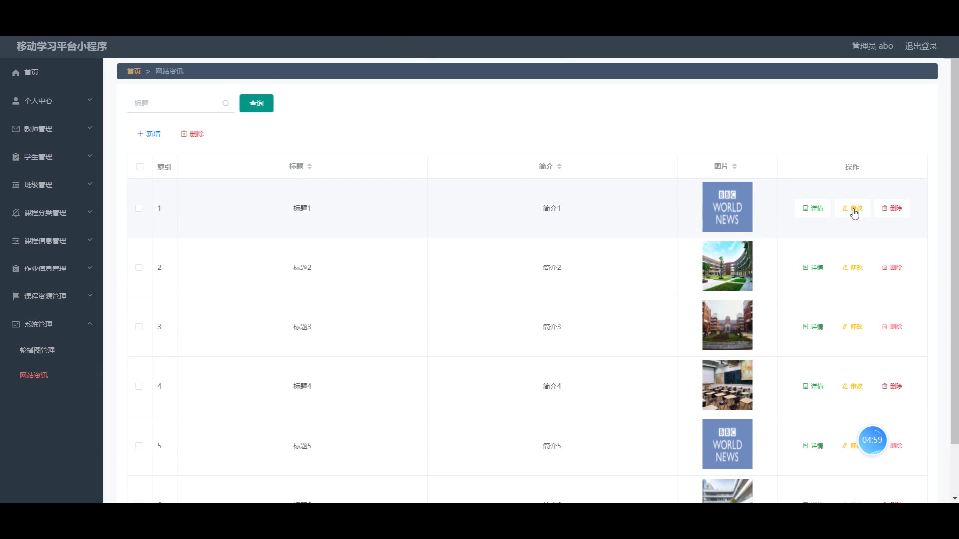Image resolution: width=959 pixels, height=539 pixels.
Task: Expand the 个人中心 menu chevron
Action: 90,100
